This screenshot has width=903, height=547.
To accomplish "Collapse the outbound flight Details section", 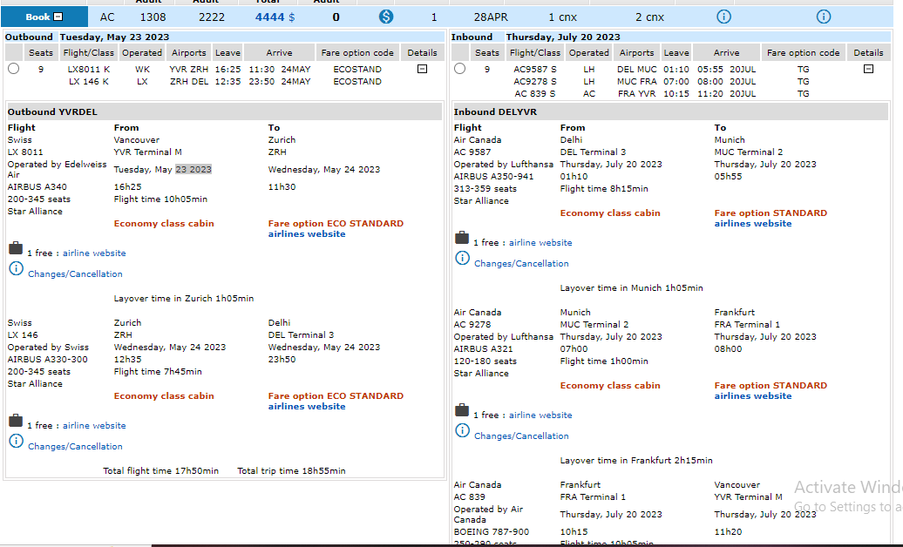I will pyautogui.click(x=422, y=69).
